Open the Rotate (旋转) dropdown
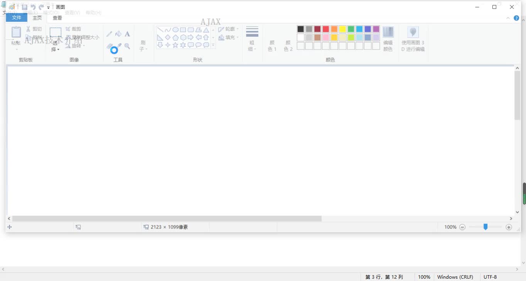Viewport: 526px width, 281px height. click(x=75, y=46)
